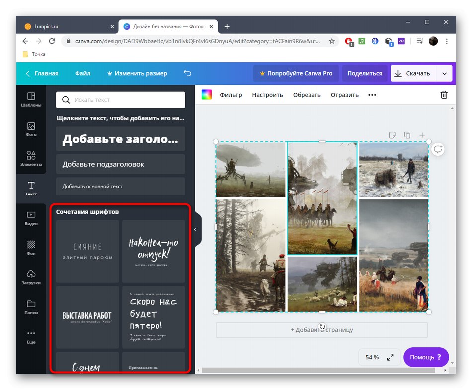Click Попробуйте Canva Pro button
This screenshot has width=472, height=390.
click(x=296, y=73)
